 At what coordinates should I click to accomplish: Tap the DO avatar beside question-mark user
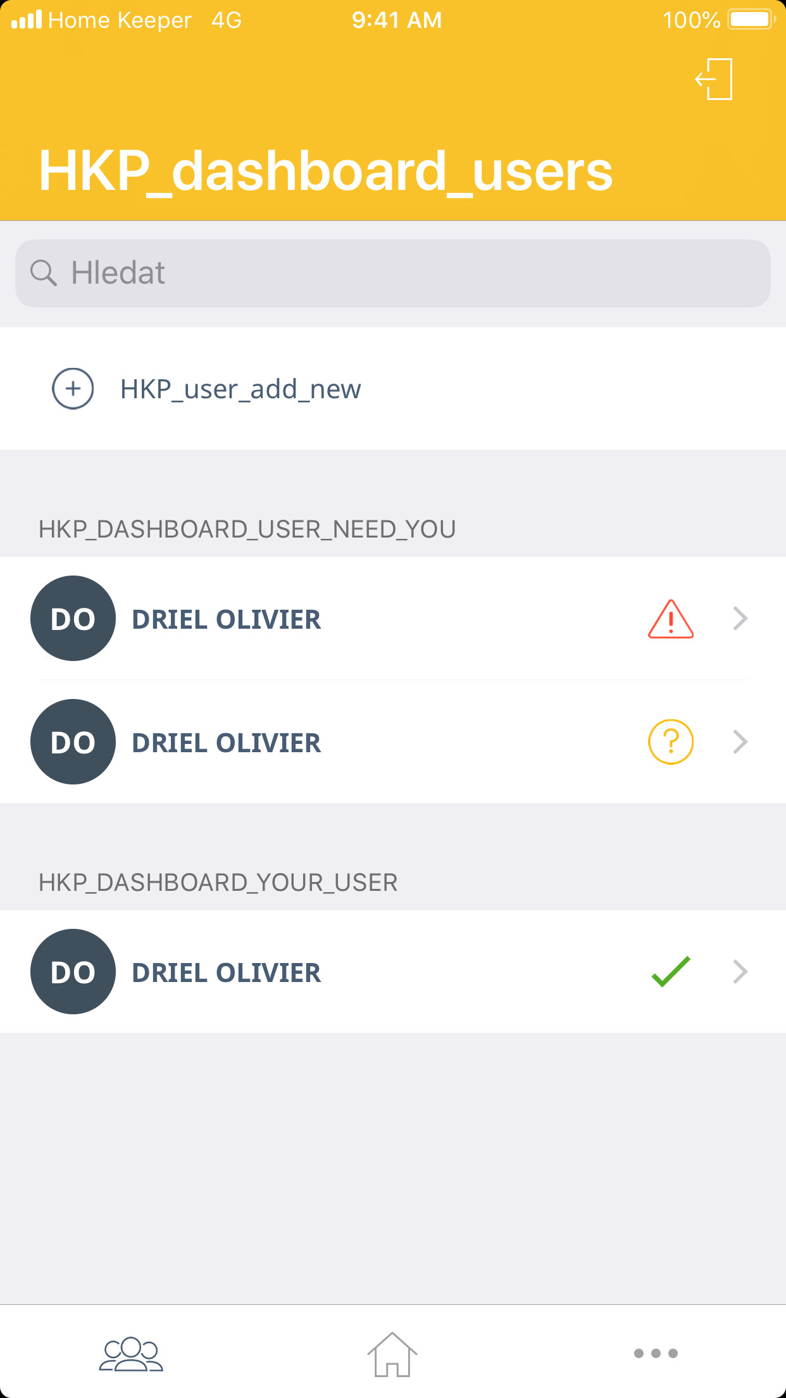click(73, 742)
